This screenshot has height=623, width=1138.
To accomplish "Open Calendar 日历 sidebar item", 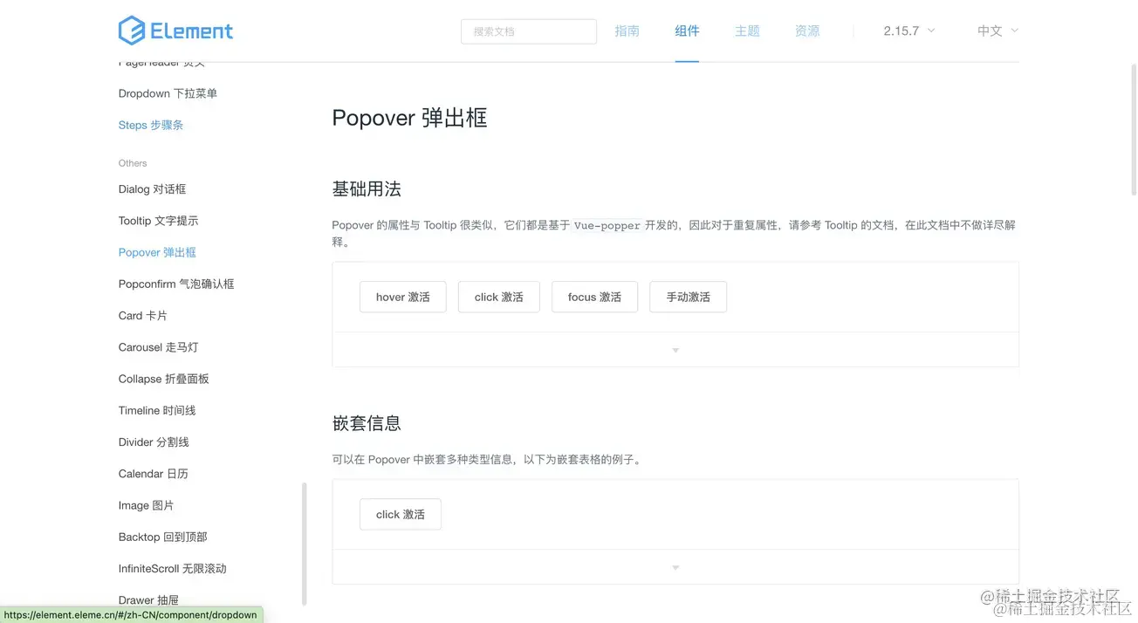I will click(154, 474).
